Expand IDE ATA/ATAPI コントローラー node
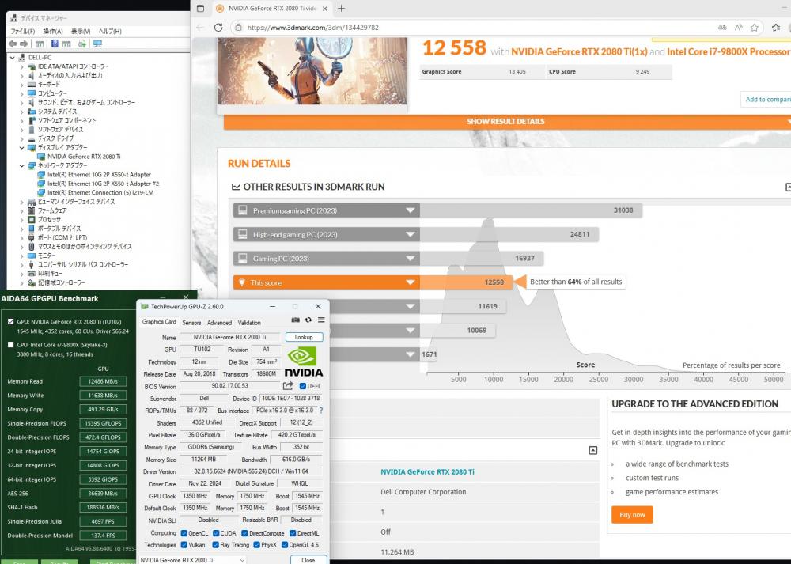 coord(21,66)
